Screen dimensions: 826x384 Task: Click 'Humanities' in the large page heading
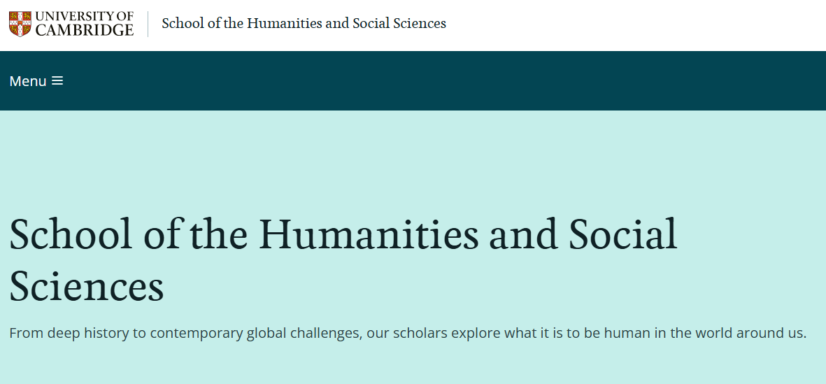(369, 234)
